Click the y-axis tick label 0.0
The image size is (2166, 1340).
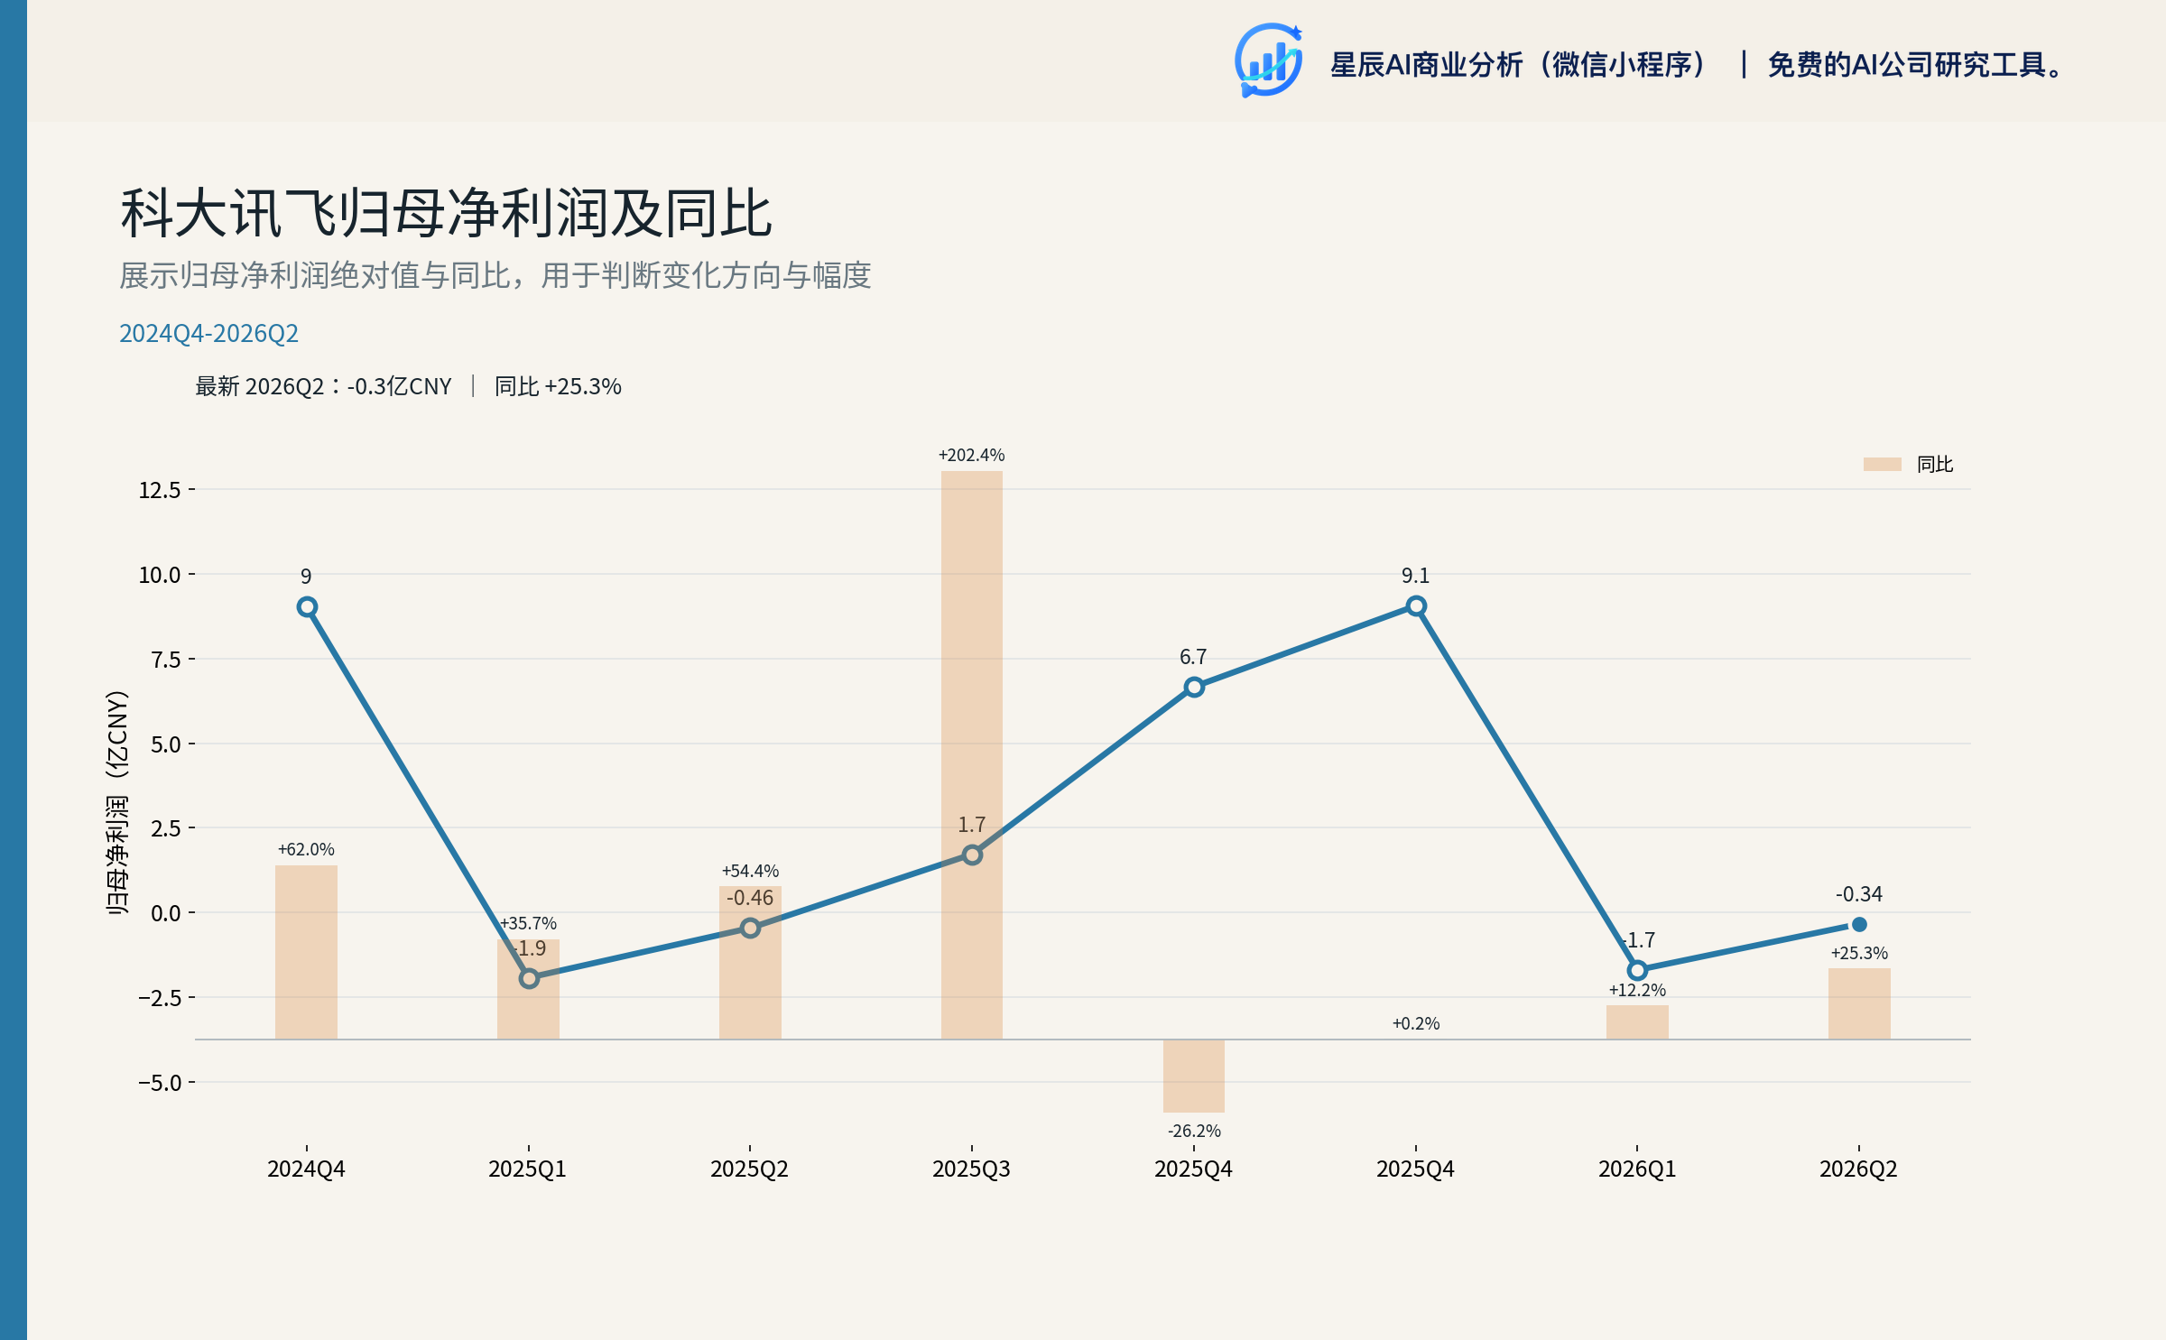coord(166,913)
